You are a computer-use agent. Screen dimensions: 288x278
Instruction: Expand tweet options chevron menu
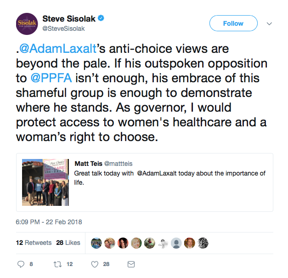click(x=270, y=23)
